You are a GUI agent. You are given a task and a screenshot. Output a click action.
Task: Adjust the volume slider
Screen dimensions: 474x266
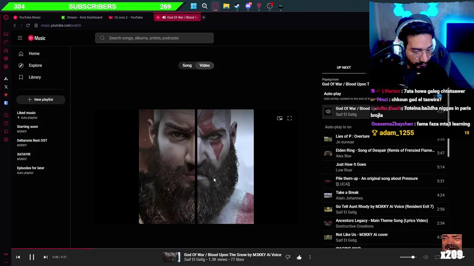[408, 257]
